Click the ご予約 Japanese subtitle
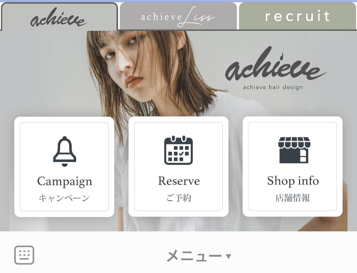The height and width of the screenshot is (273, 357). pos(179,198)
